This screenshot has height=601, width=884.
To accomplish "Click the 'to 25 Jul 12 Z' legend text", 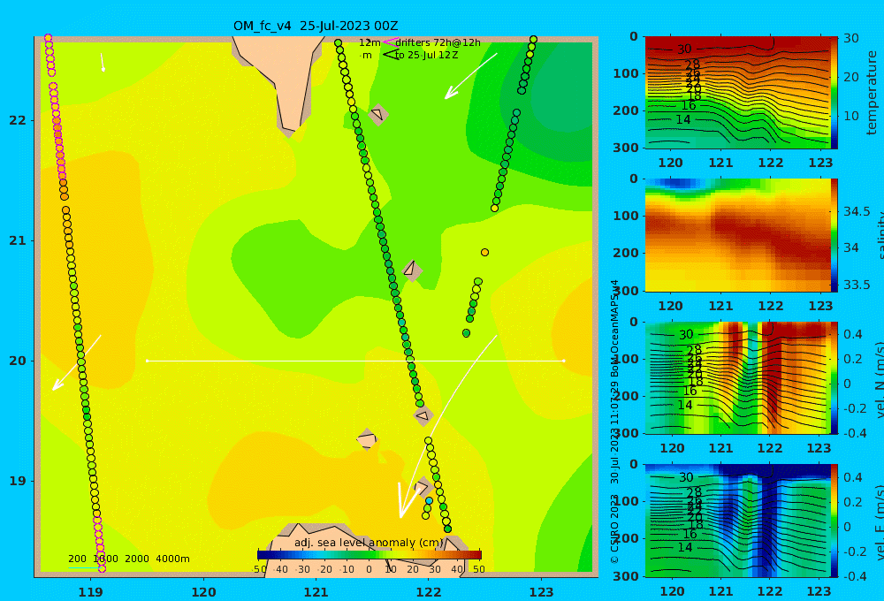I will point(426,56).
